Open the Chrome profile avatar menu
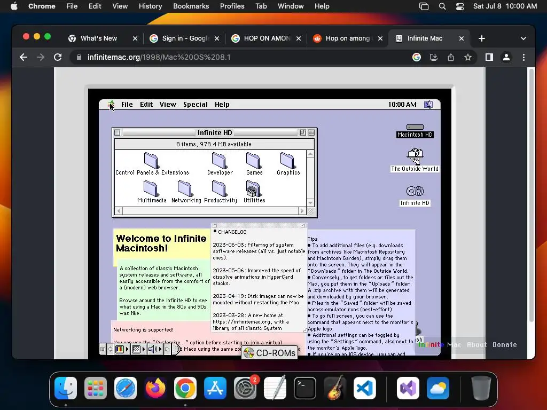This screenshot has width=547, height=410. (506, 57)
